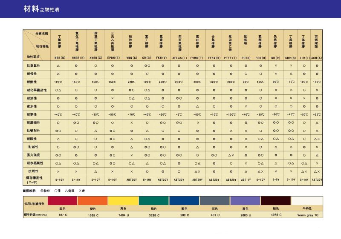Click the triangle in 密水性 row under FVMQ(F)
This screenshot has width=341, height=239.
197,106
